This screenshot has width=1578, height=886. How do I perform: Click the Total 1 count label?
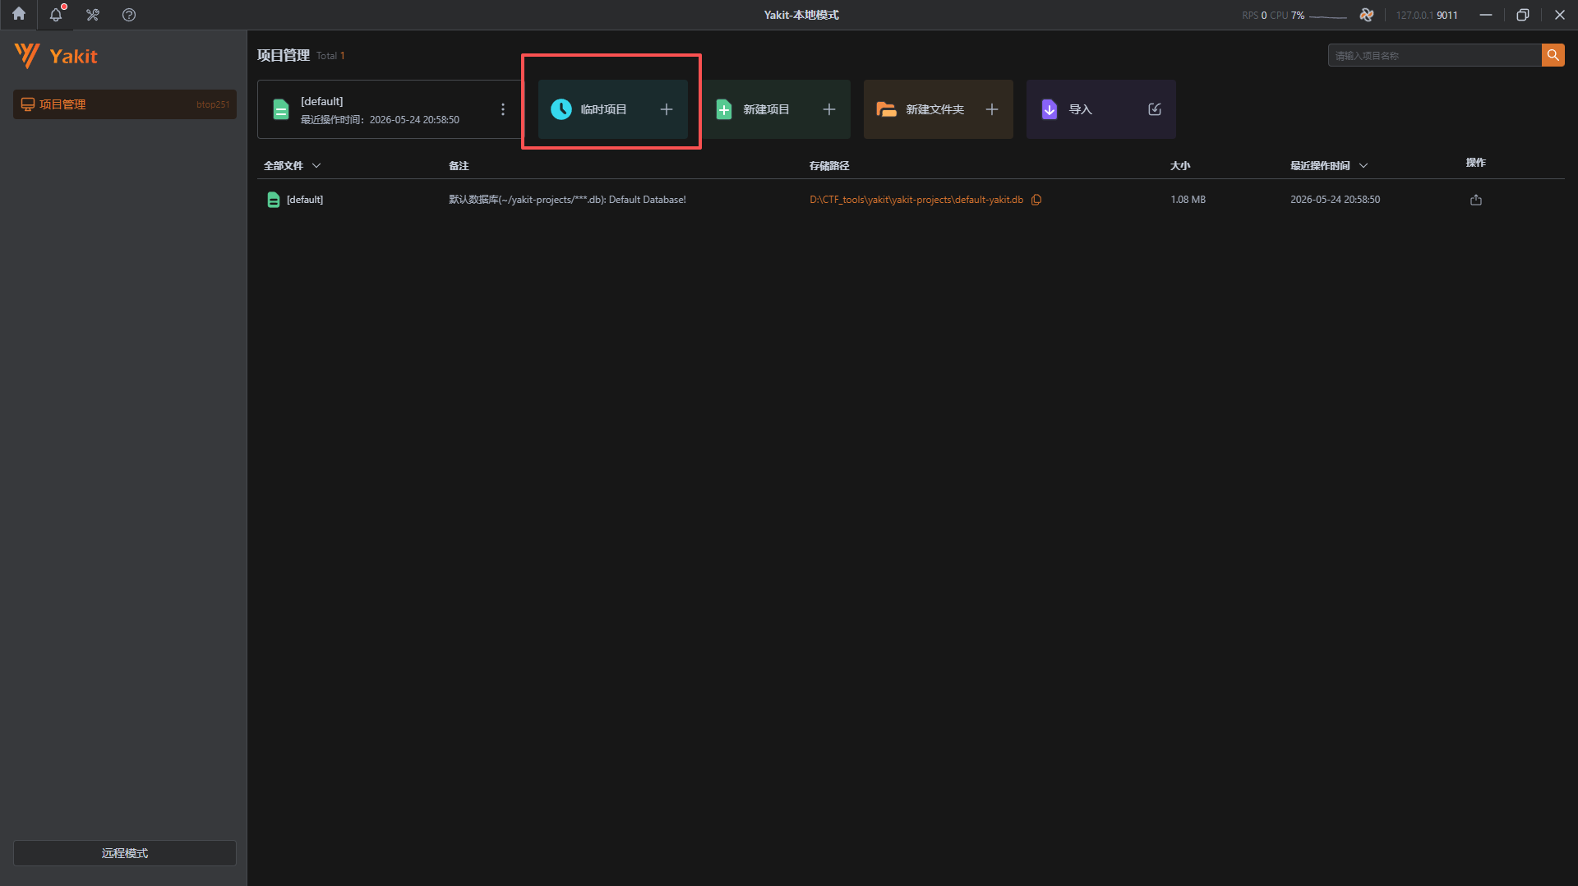tap(330, 56)
